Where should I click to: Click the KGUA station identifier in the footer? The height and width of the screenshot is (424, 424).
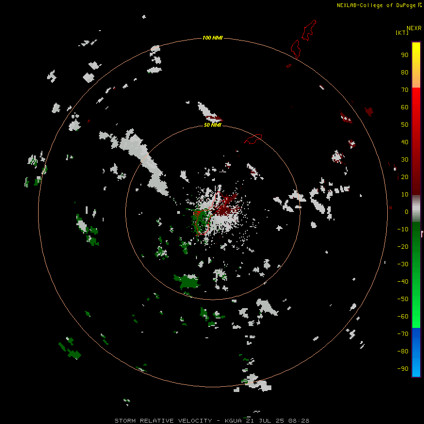pos(233,421)
